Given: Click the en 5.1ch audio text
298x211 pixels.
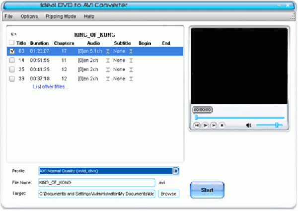Looking at the screenshot, I should click(90, 51).
